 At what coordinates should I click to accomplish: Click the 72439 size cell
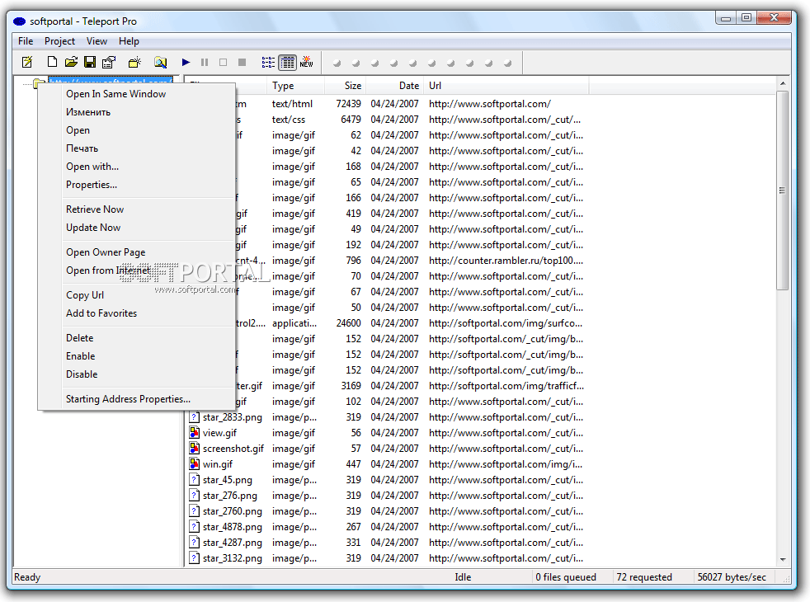[x=348, y=104]
